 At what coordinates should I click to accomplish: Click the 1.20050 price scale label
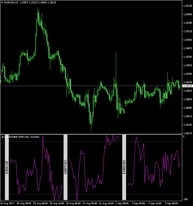(187, 40)
